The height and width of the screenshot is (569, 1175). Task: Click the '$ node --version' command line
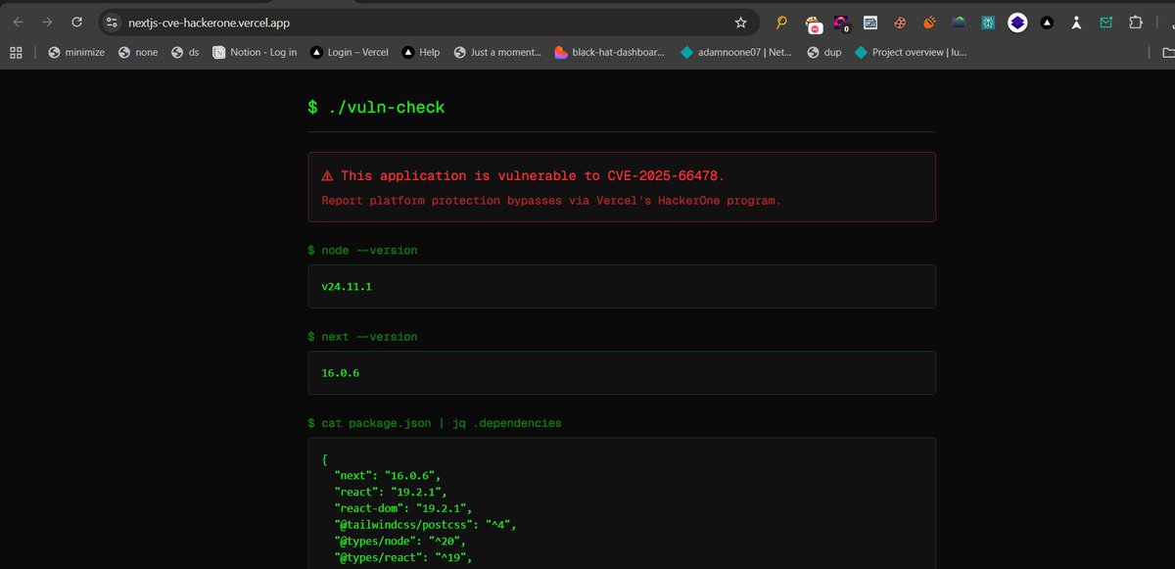362,250
